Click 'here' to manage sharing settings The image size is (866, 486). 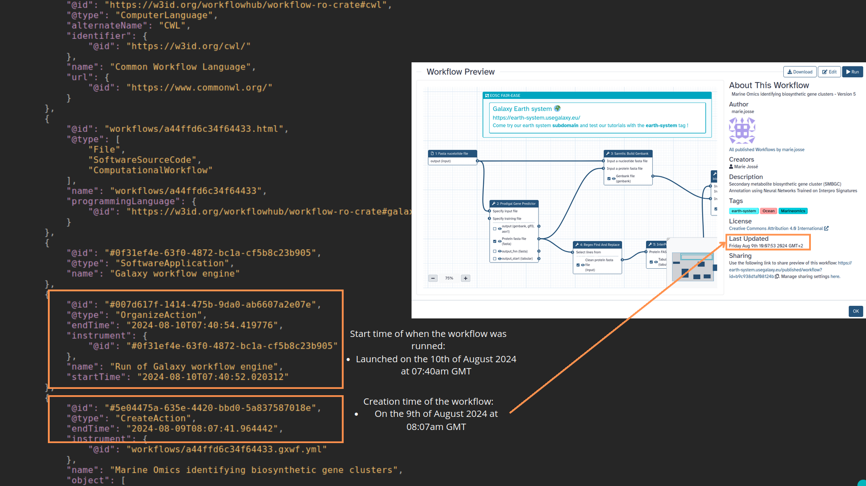835,276
